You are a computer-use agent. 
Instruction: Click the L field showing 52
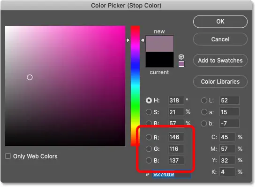click(x=229, y=101)
